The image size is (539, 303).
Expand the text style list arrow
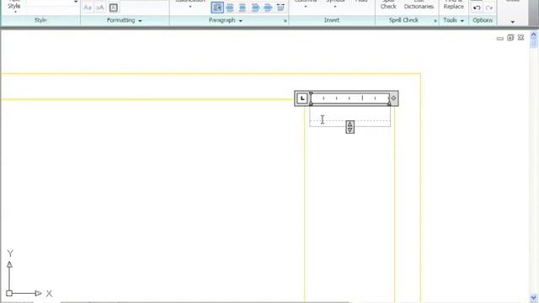coord(75,2)
